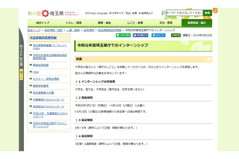
Task: Click the 印刷 print button
Action: pyautogui.click(x=176, y=35)
